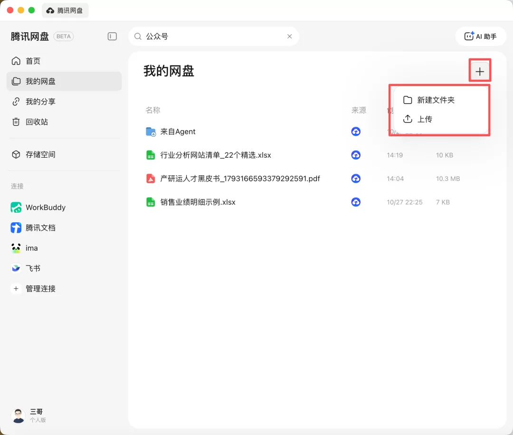Screen dimensions: 513x435
Task: Click the 我的分享 link icon
Action: (x=16, y=102)
